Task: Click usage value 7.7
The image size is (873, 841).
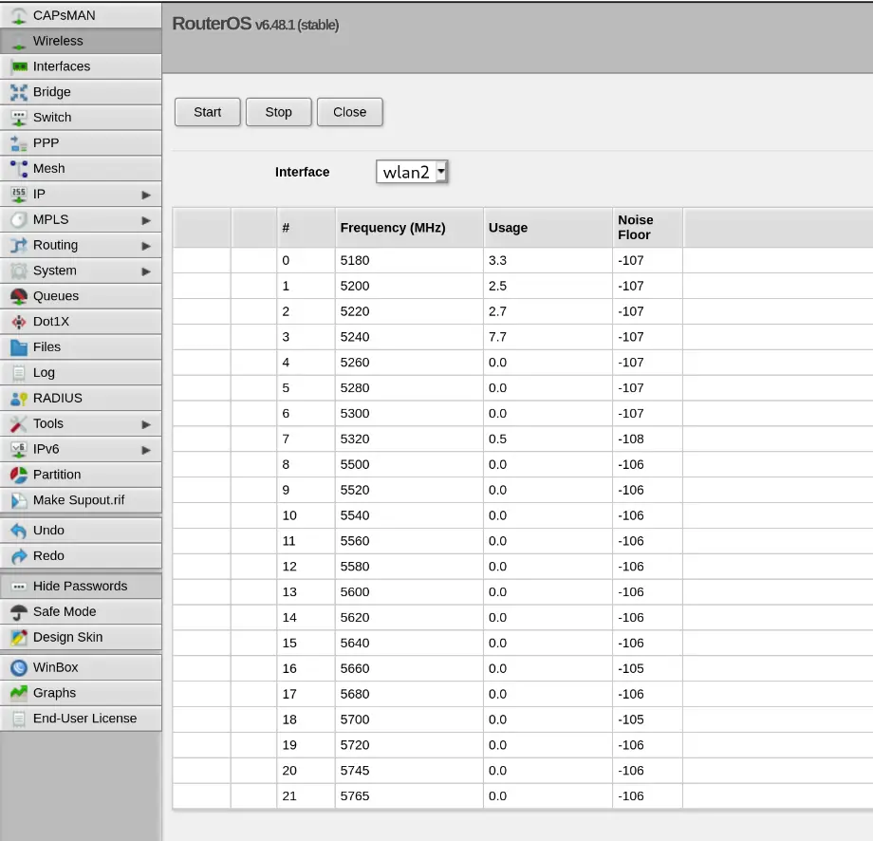Action: pyautogui.click(x=497, y=337)
